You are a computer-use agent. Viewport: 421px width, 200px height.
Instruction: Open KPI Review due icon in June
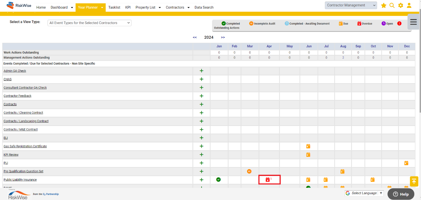pos(308,155)
